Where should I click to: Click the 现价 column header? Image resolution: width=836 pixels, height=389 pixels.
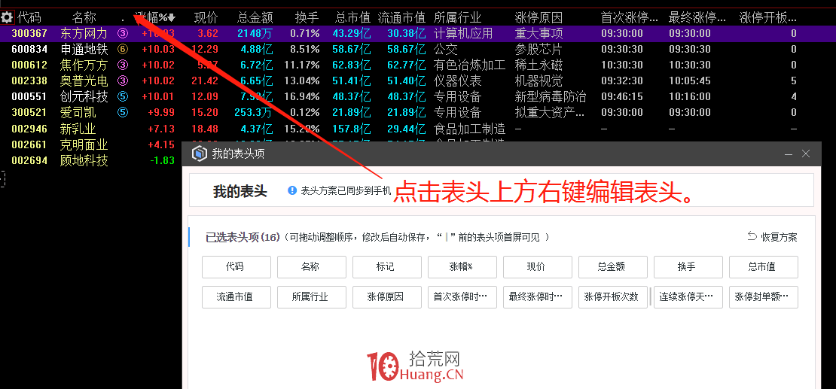tap(206, 17)
